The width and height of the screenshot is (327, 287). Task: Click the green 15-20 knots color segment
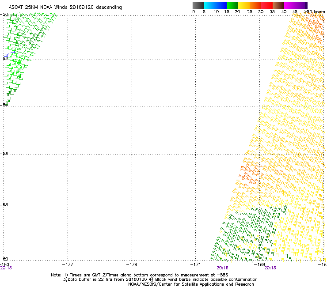tap(232, 5)
